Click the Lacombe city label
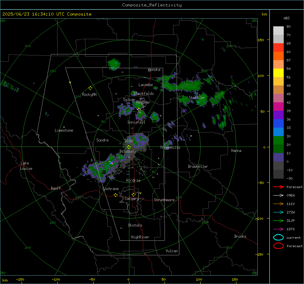 pos(146,85)
